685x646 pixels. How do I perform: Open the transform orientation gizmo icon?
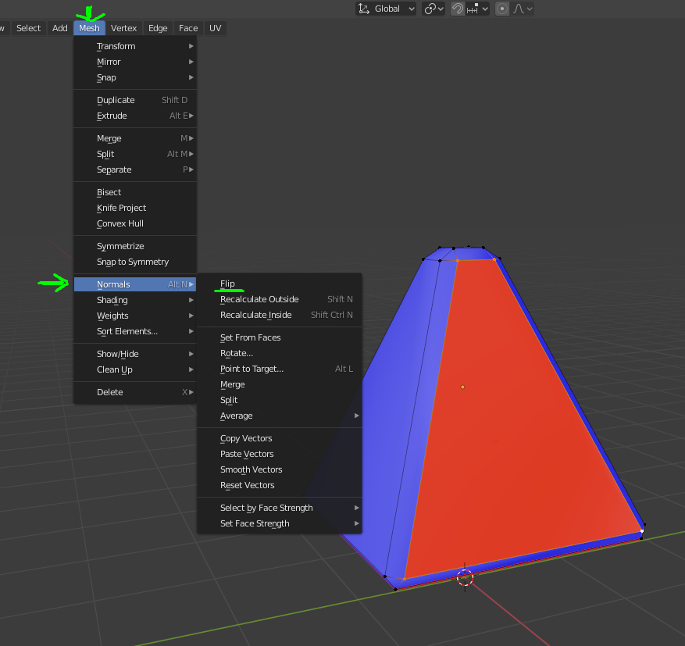click(365, 9)
